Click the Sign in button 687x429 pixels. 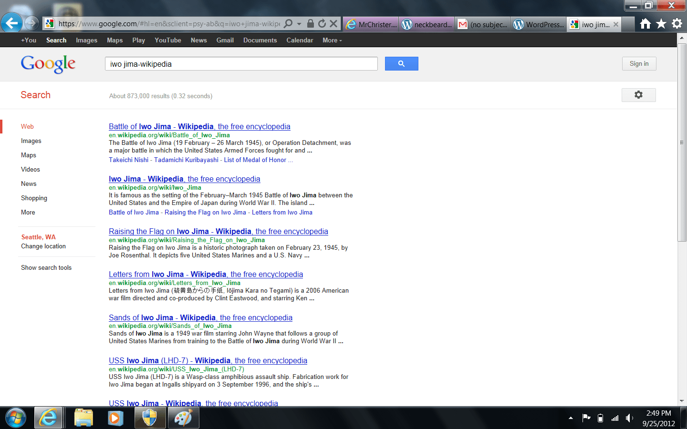[639, 64]
